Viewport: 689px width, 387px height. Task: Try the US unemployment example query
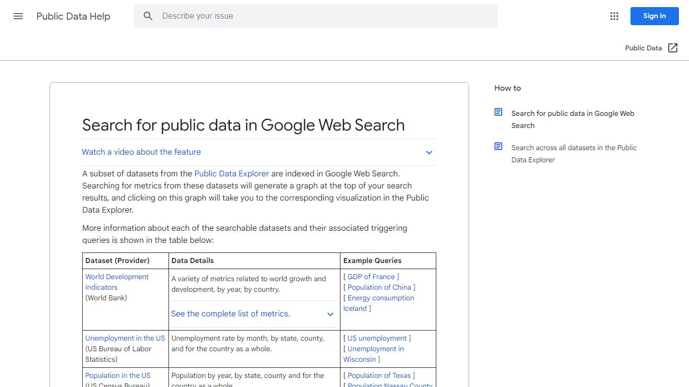377,338
